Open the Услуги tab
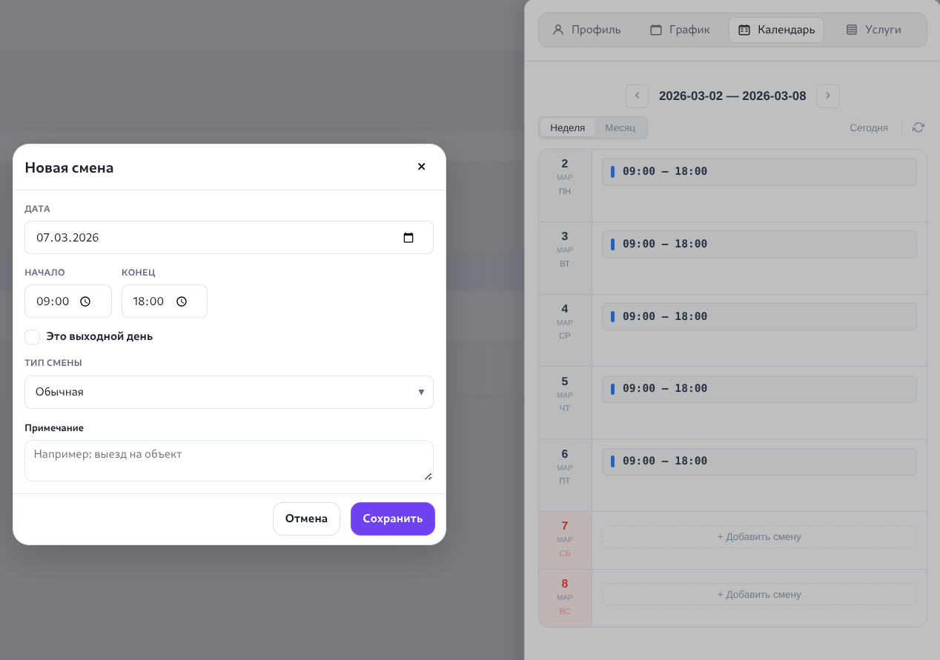 coord(873,30)
